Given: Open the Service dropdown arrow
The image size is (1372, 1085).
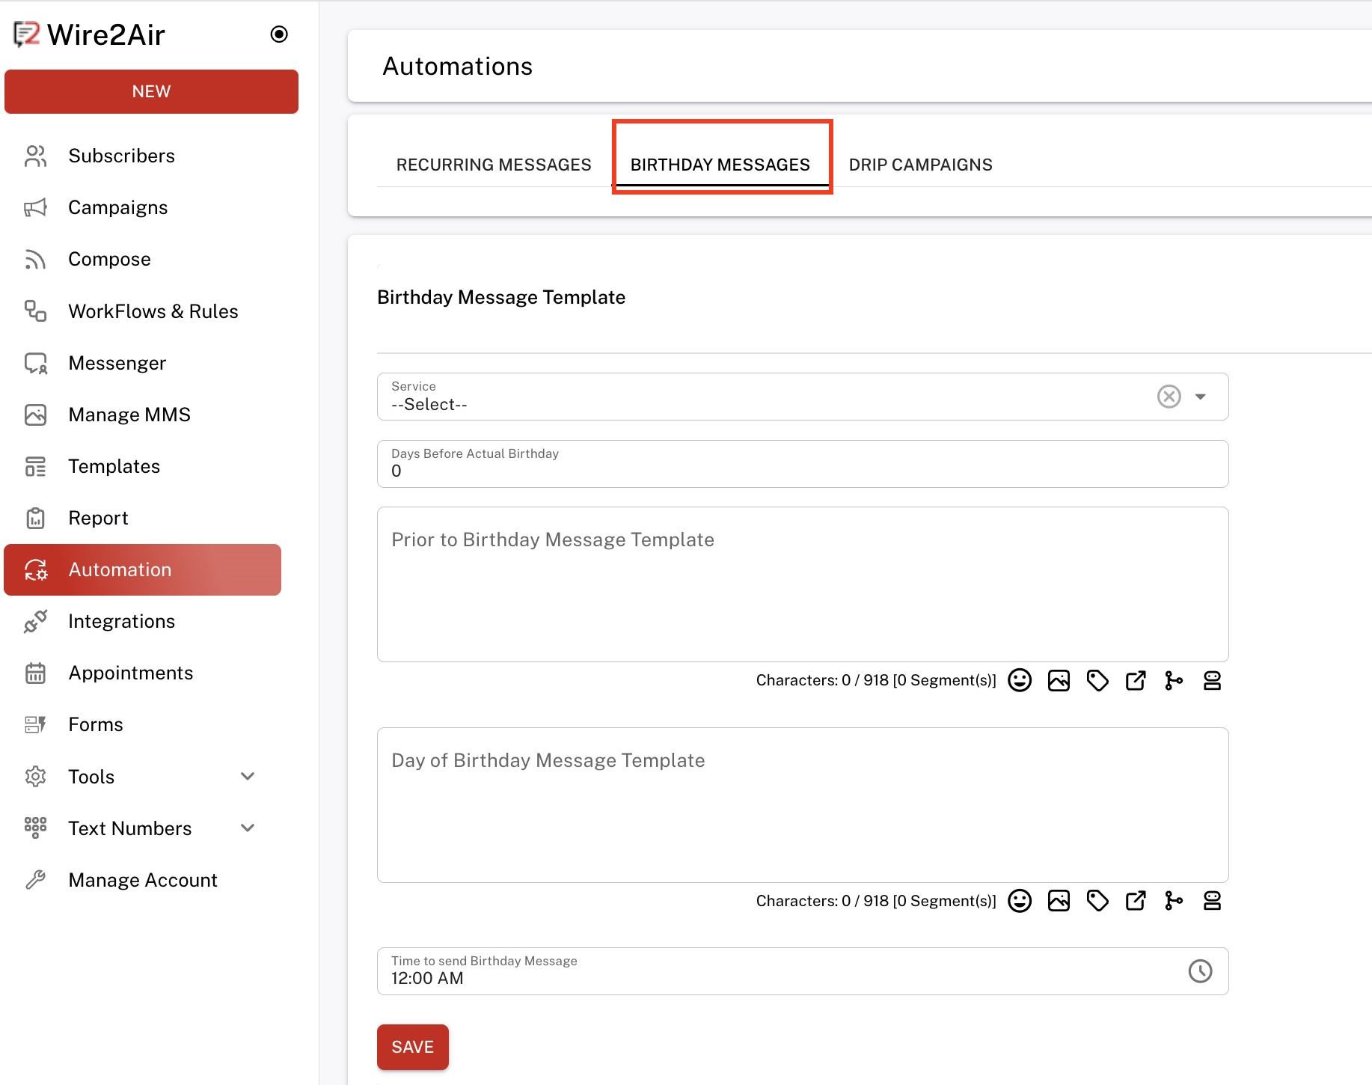Looking at the screenshot, I should click(1201, 397).
